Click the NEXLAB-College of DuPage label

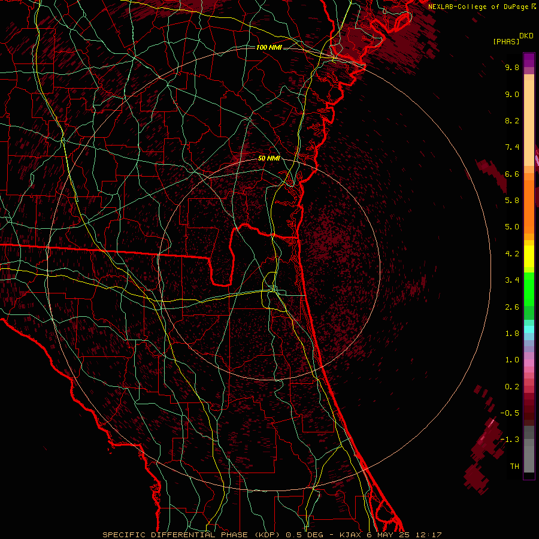point(478,7)
